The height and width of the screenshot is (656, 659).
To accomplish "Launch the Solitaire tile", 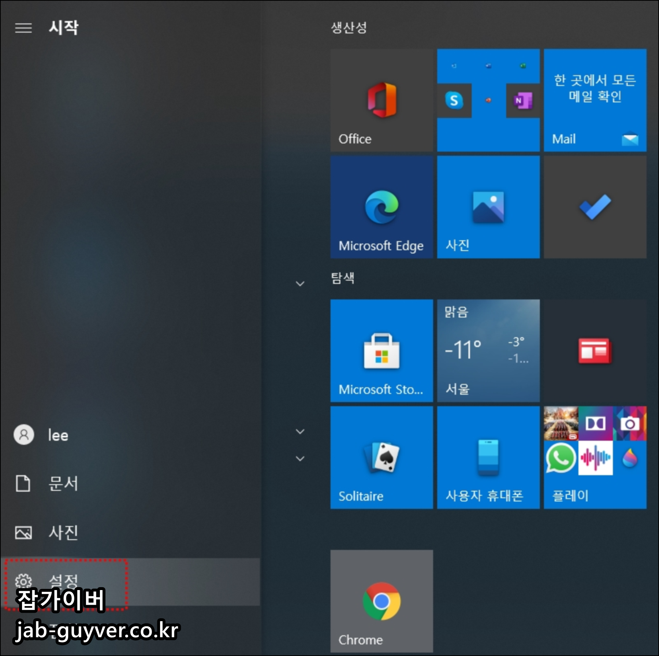I will pos(381,457).
